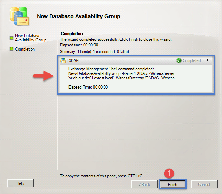Click the WitnessDirectory 'C:\DAG_Witness' line

(x=122, y=78)
